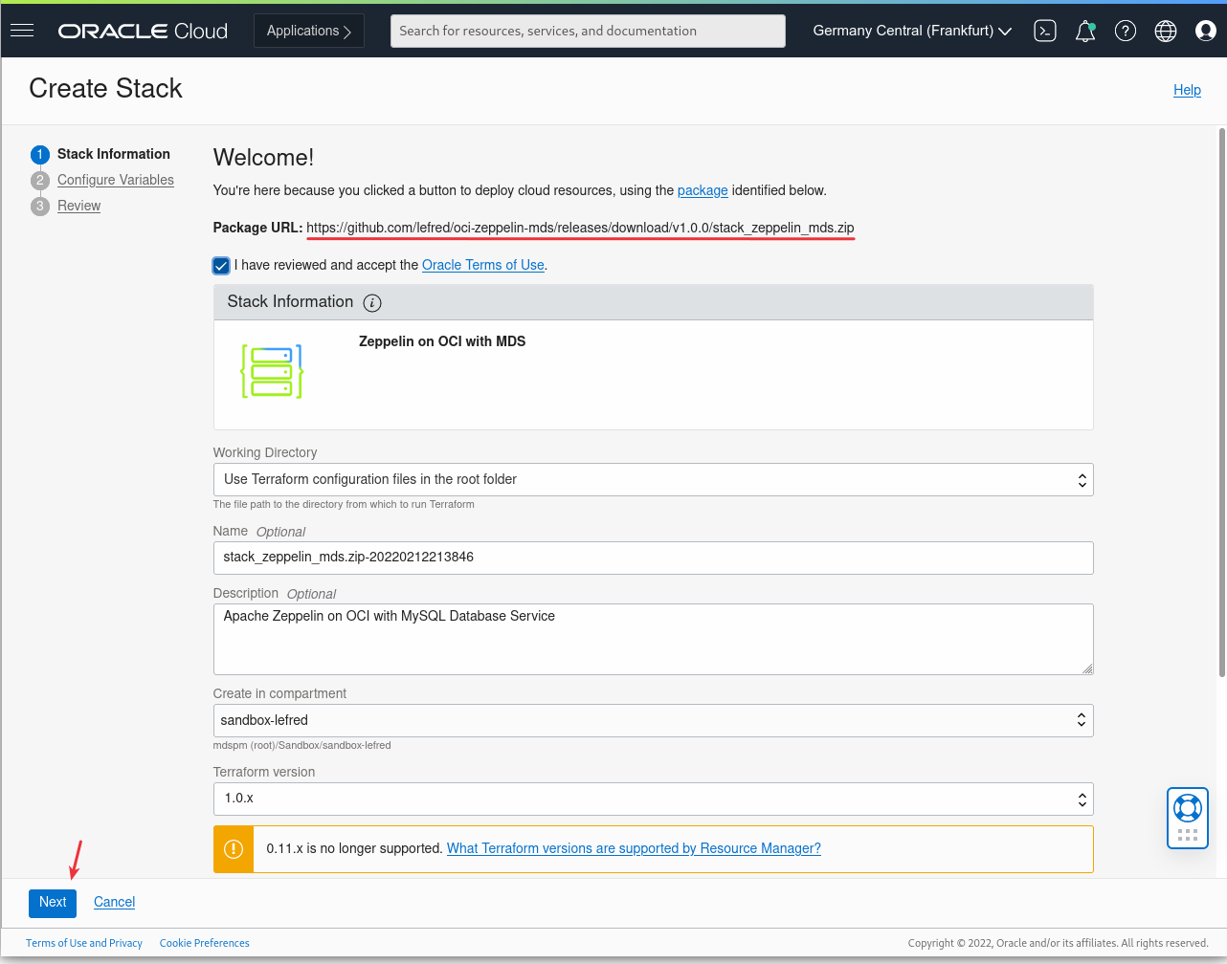Open the user profile avatar menu

[x=1206, y=31]
